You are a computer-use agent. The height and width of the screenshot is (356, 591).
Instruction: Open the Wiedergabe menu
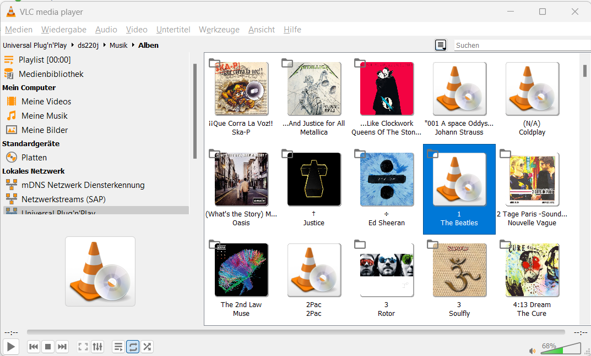(64, 30)
